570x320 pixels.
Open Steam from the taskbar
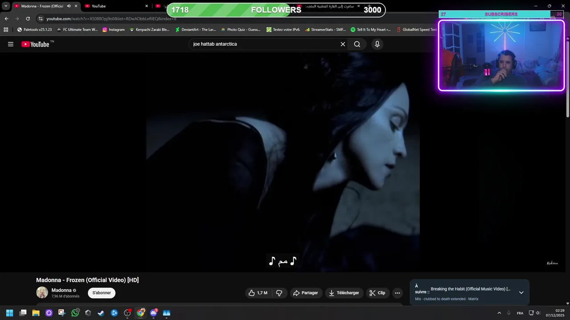(x=101, y=313)
